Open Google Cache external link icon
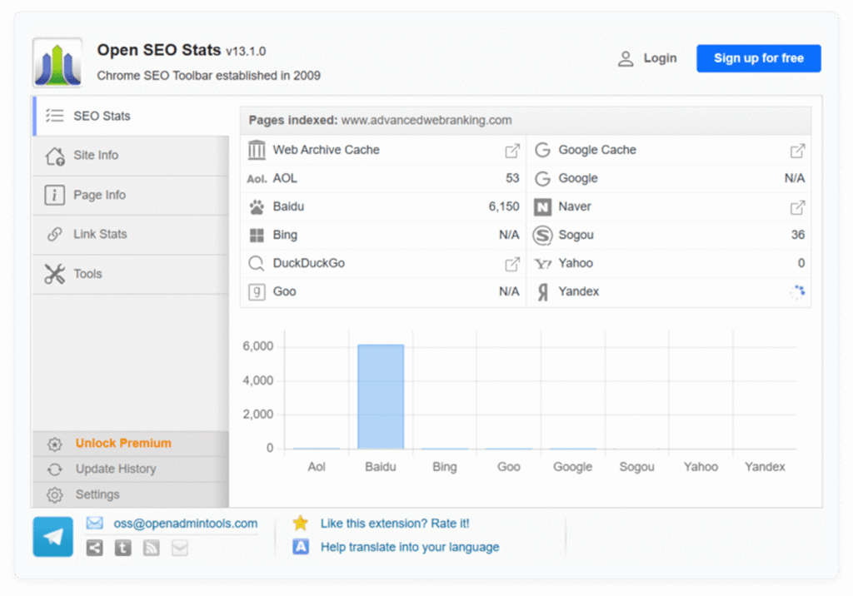Image resolution: width=853 pixels, height=596 pixels. [797, 151]
